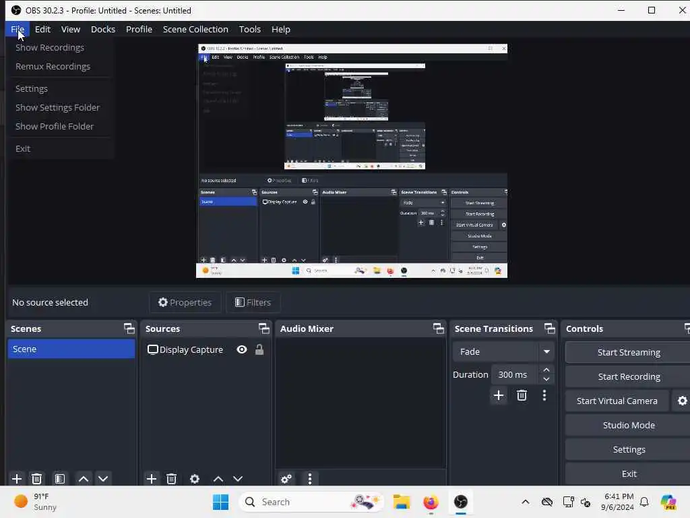Open source Properties button
Image resolution: width=690 pixels, height=518 pixels.
point(185,302)
